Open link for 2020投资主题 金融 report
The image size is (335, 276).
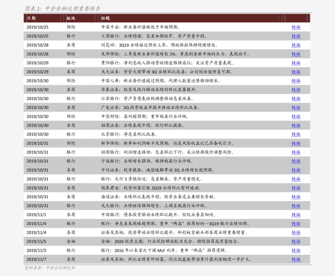point(296,242)
